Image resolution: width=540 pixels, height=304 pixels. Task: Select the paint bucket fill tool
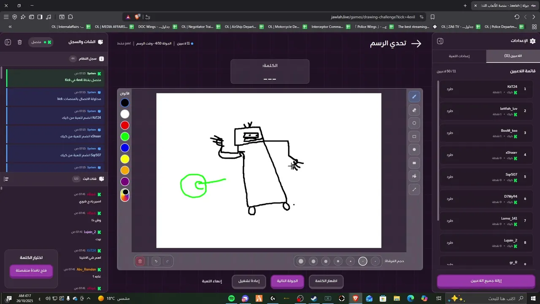(x=414, y=176)
